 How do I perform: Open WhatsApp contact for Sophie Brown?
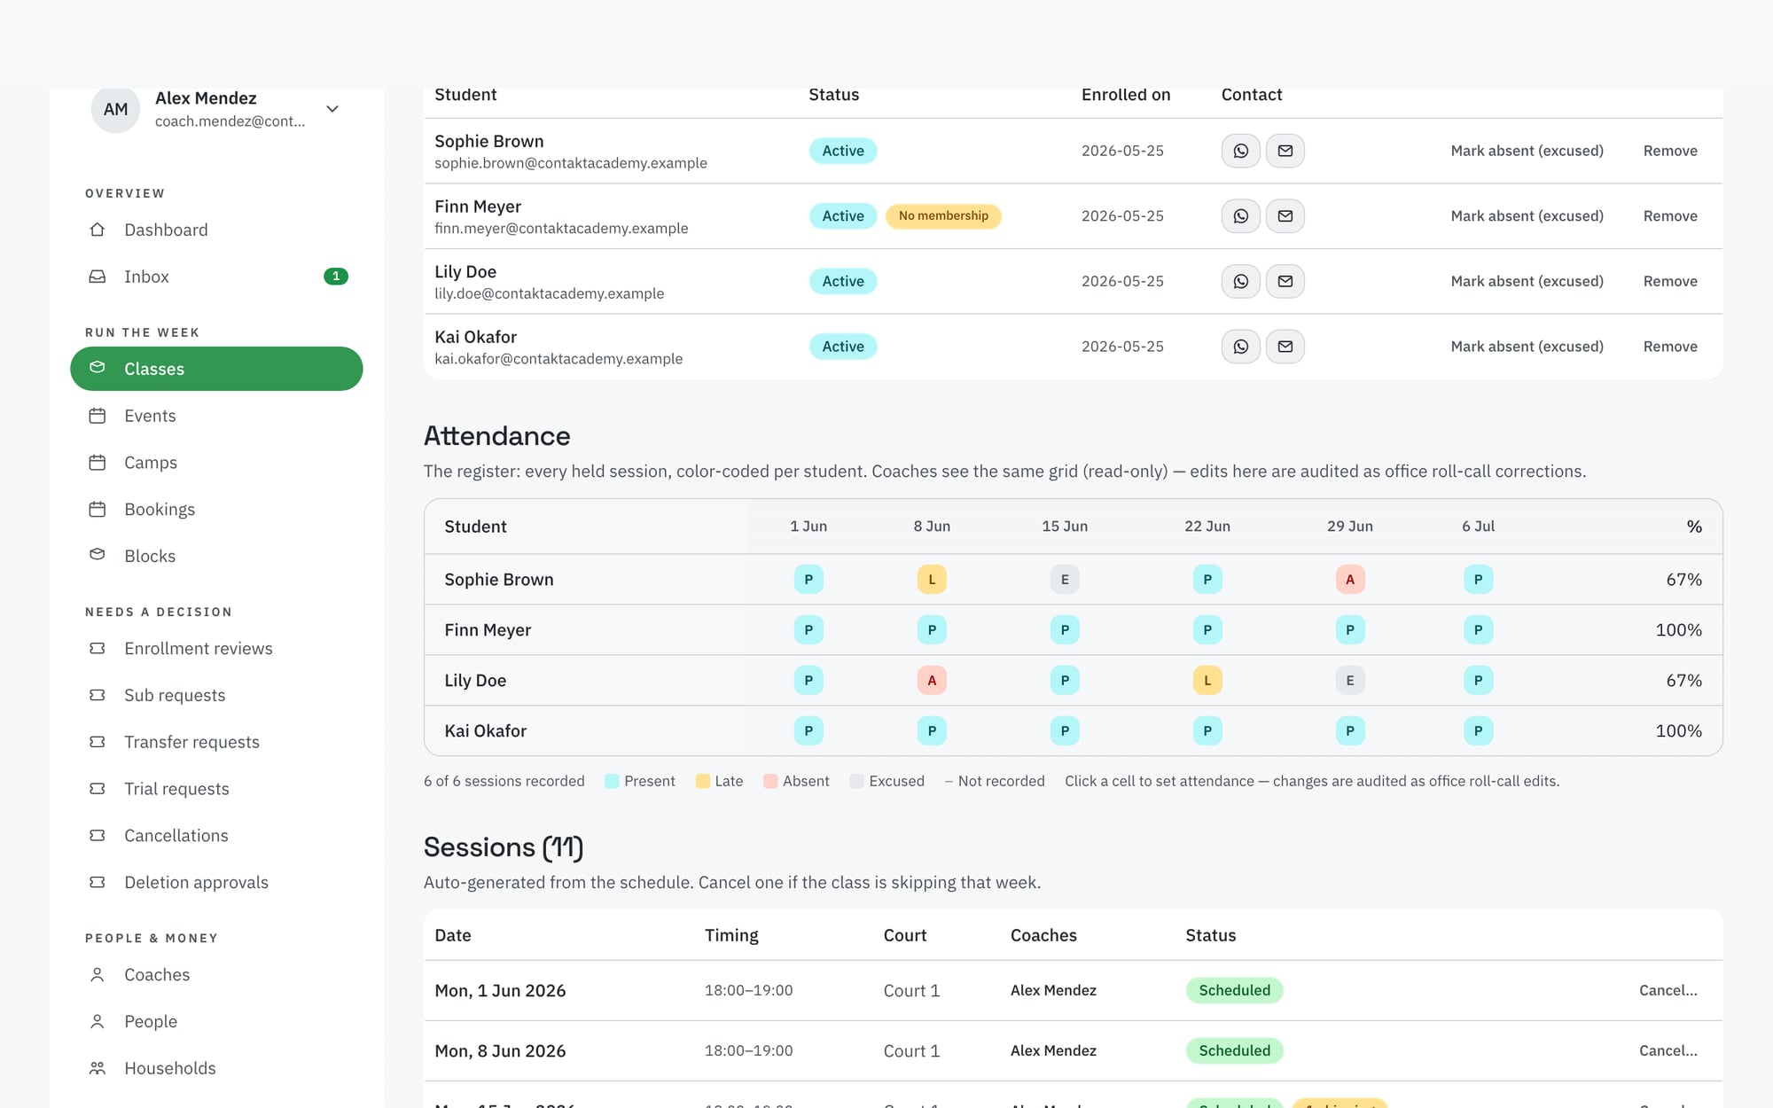(x=1240, y=151)
